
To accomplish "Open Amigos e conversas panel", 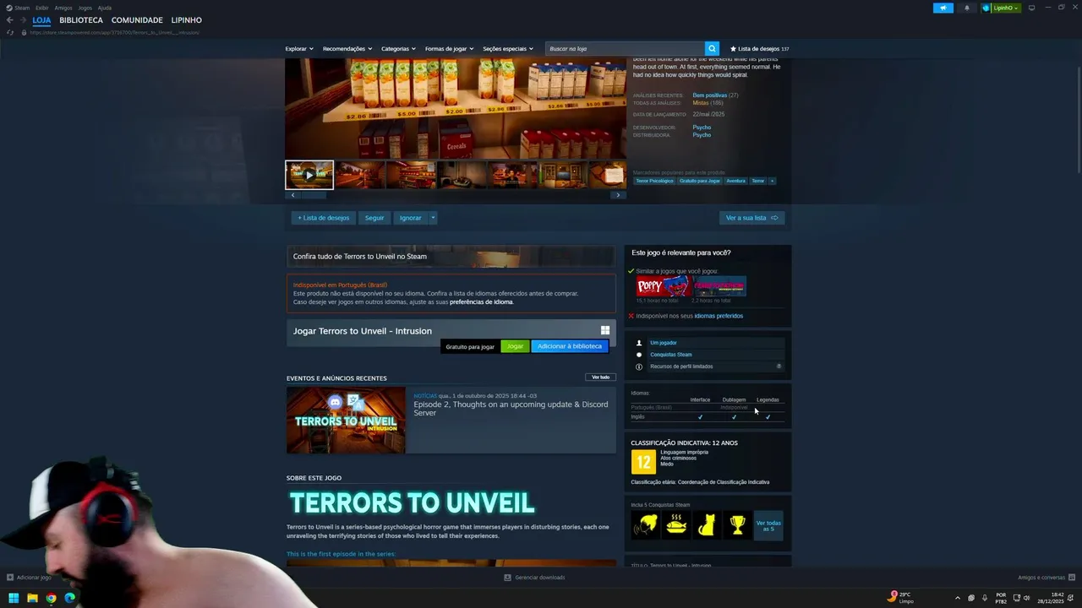I will pos(1046,578).
